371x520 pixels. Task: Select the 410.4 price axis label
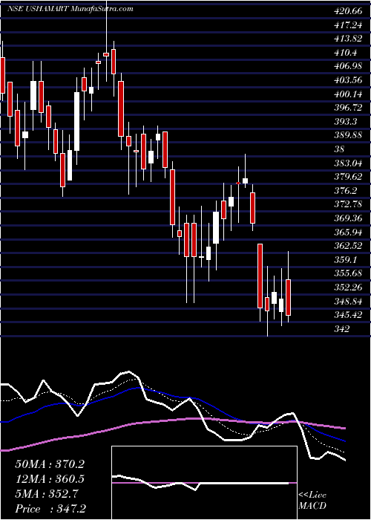pos(345,53)
